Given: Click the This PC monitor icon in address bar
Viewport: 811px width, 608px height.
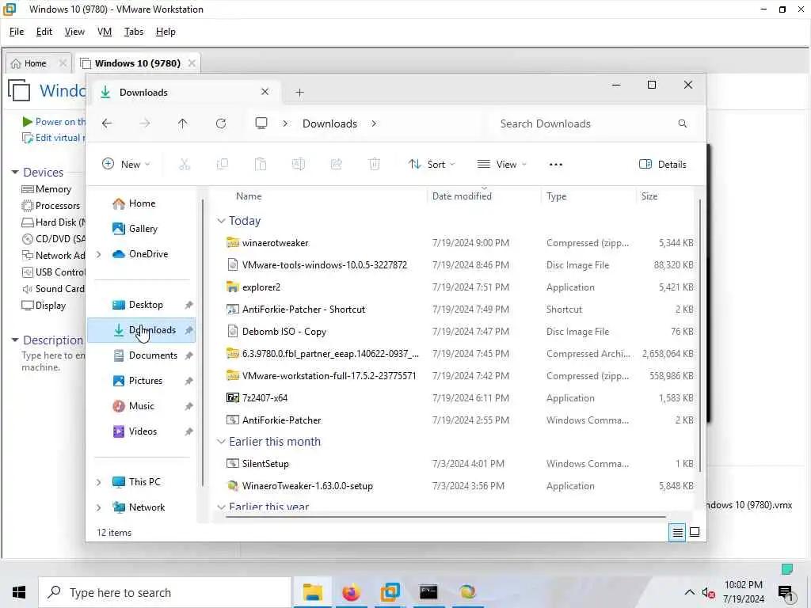Looking at the screenshot, I should tap(261, 123).
